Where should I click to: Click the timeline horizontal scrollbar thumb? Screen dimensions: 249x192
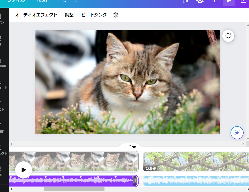click(x=74, y=189)
